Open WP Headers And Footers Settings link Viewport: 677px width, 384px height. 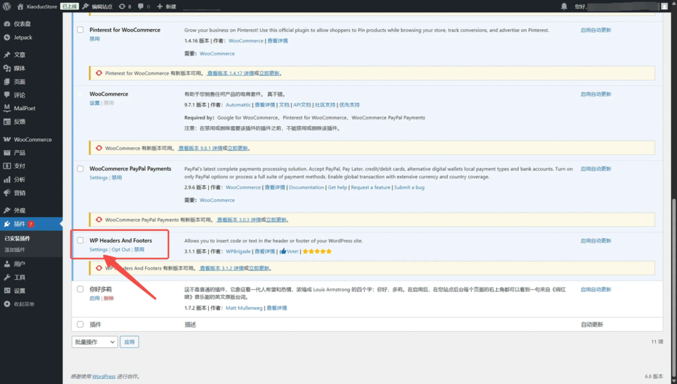coord(99,249)
